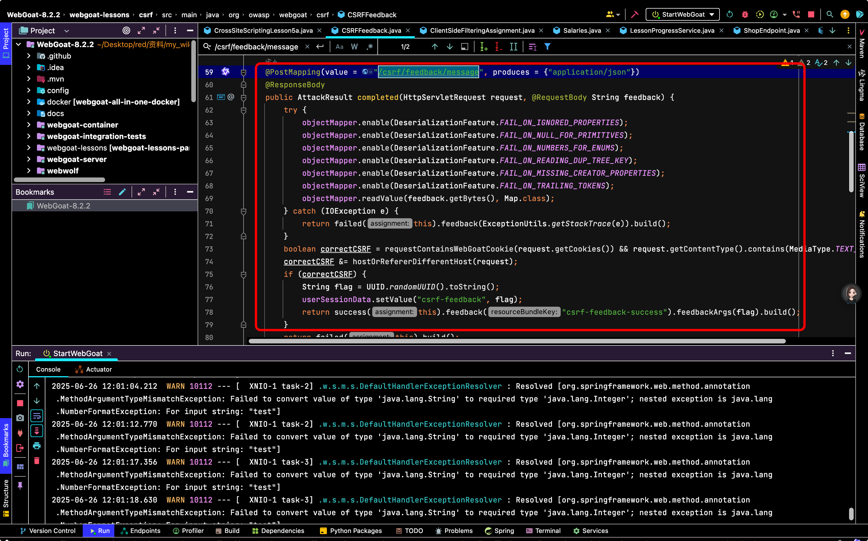The width and height of the screenshot is (868, 541).
Task: Toggle Match Case in find bar
Action: 339,47
